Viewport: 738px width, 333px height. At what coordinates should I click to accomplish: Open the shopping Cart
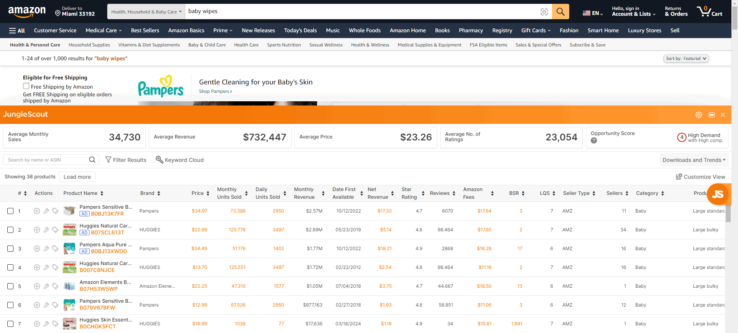(710, 11)
